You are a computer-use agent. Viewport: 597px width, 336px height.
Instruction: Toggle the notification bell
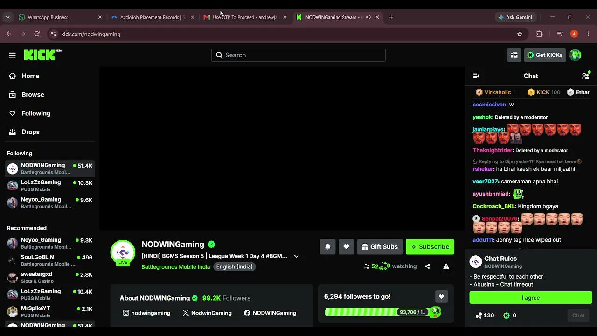point(327,247)
